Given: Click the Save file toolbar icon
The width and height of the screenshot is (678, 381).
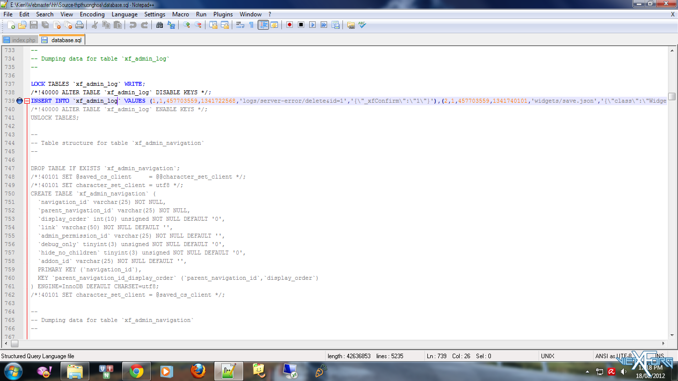Looking at the screenshot, I should tap(34, 25).
